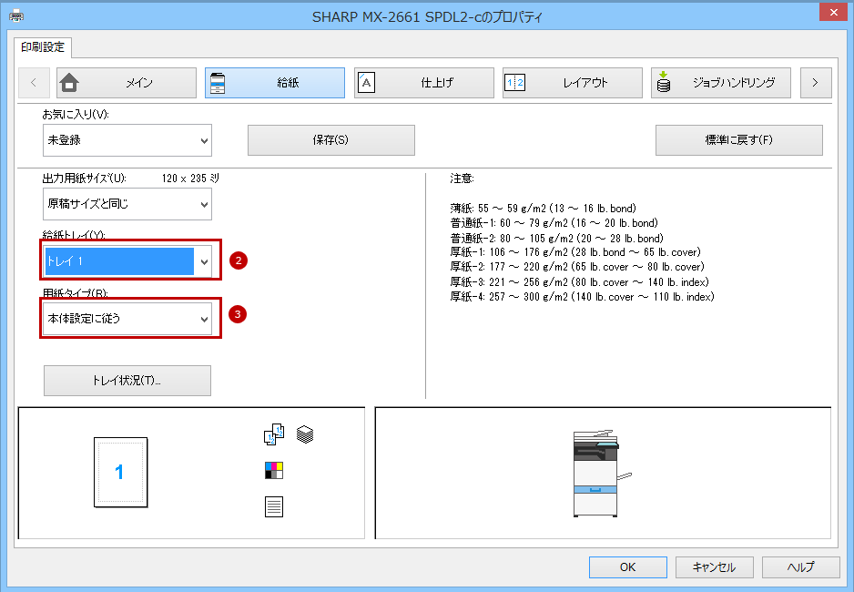Screen dimensions: 854x592
Task: Click the 注意: heading label
Action: click(x=462, y=179)
